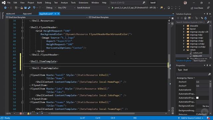Click the notifications icon in status bar
The width and height of the screenshot is (213, 120).
(x=208, y=118)
